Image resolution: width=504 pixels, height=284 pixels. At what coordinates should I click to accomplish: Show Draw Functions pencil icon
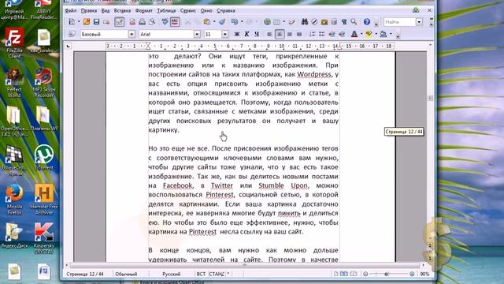click(292, 22)
